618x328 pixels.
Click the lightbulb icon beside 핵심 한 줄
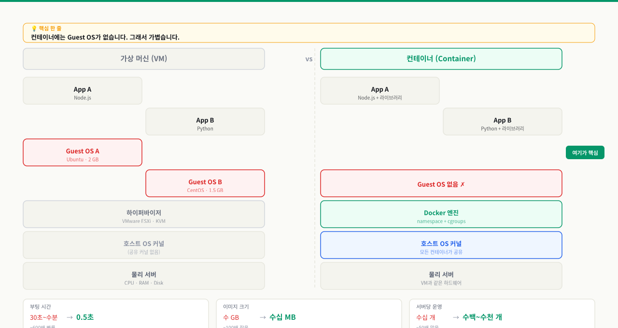tap(34, 28)
